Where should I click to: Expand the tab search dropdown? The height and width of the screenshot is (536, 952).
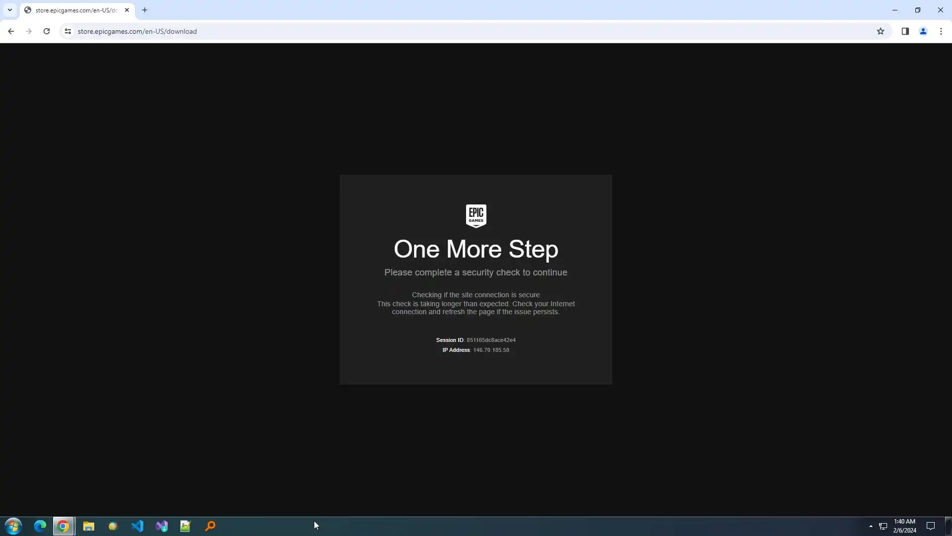tap(9, 10)
